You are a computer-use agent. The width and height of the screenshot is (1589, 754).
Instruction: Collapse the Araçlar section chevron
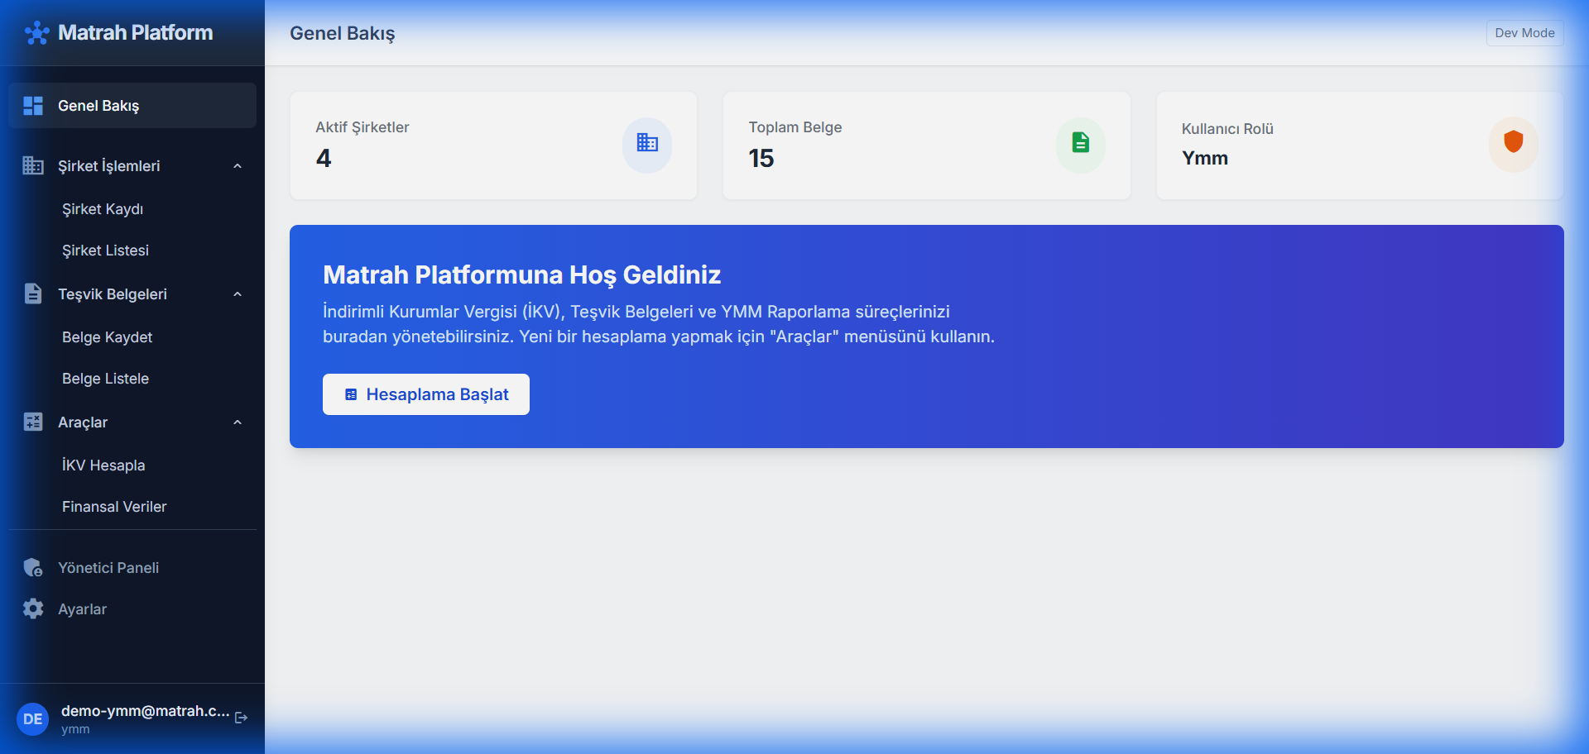click(x=238, y=422)
